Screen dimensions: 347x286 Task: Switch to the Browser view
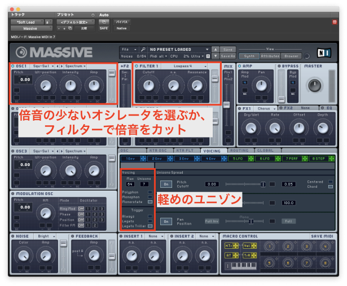[291, 56]
